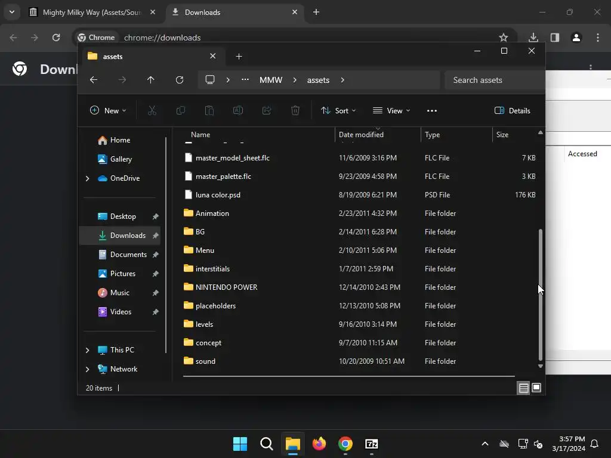Expand chevron after assets breadcrumb

[342, 80]
